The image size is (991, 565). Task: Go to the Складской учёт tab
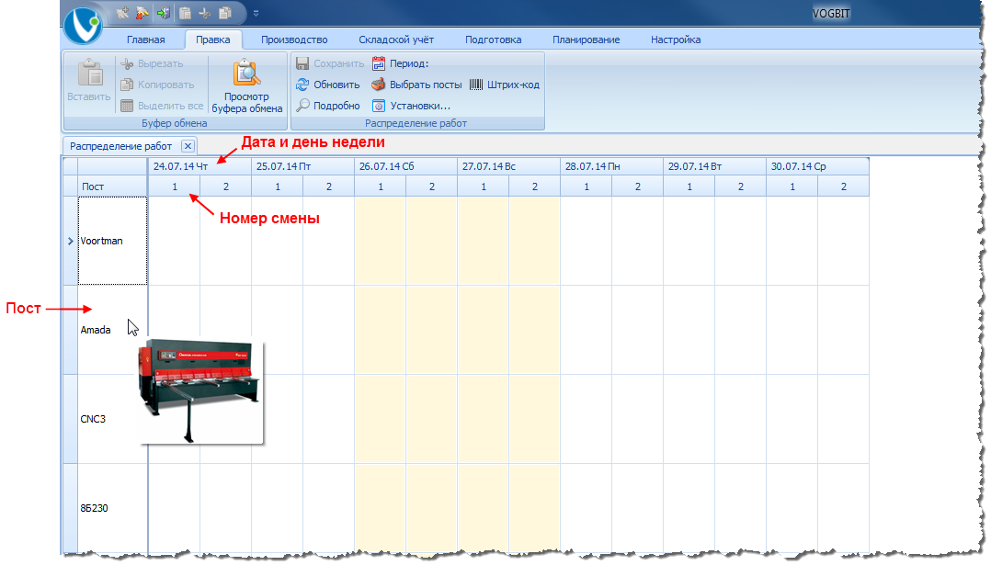pyautogui.click(x=396, y=40)
